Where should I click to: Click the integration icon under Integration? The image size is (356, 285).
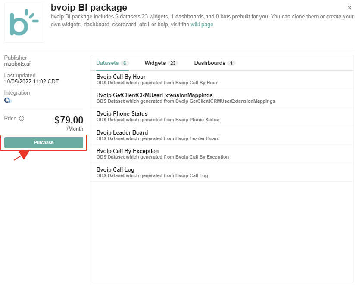(x=8, y=100)
